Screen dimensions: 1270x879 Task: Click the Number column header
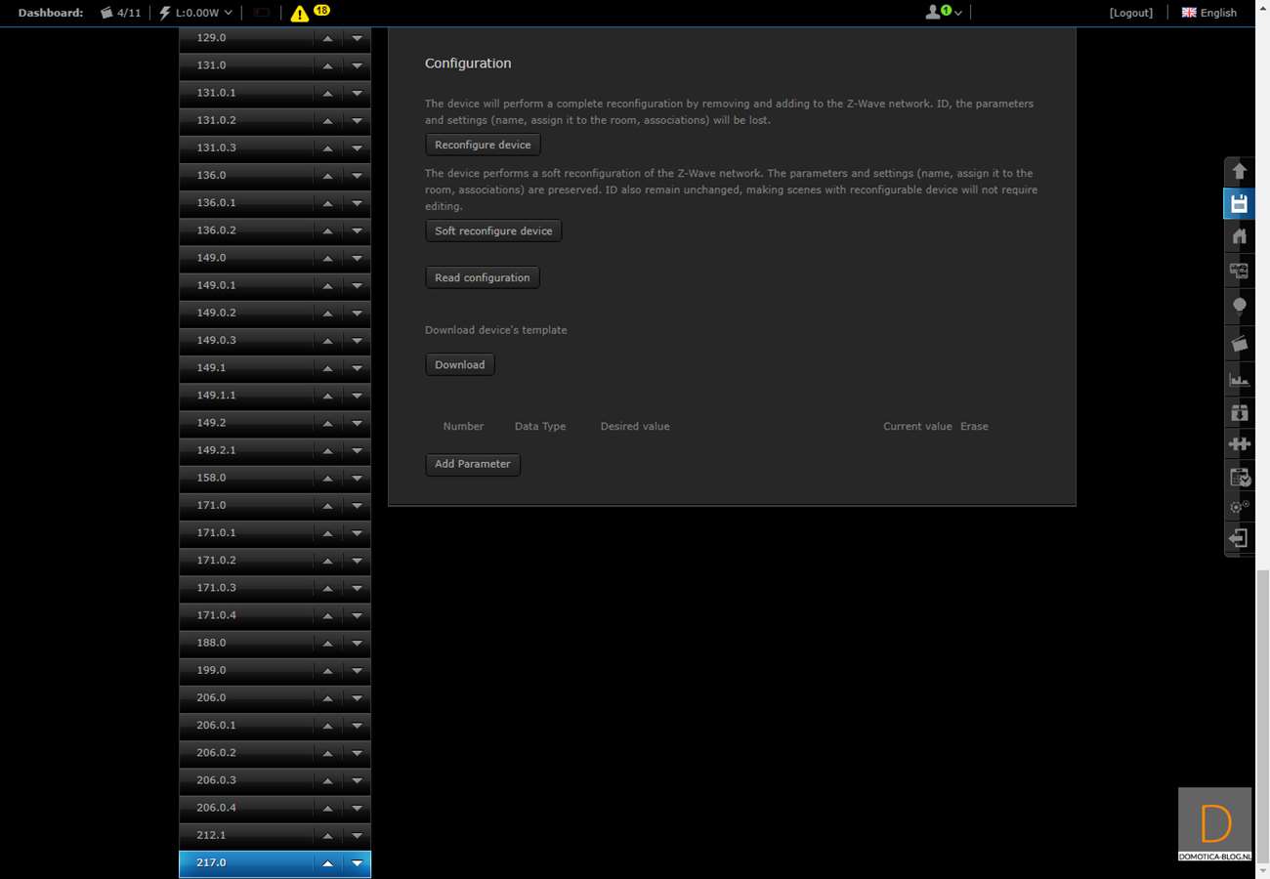pos(463,427)
